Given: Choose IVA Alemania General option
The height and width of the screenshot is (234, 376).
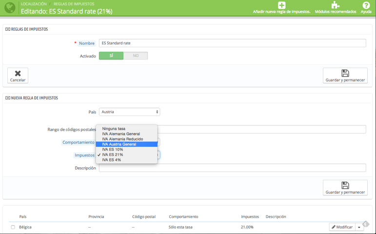Looking at the screenshot, I should 127,134.
